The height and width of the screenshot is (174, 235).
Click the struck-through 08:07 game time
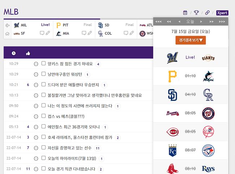click(190, 150)
